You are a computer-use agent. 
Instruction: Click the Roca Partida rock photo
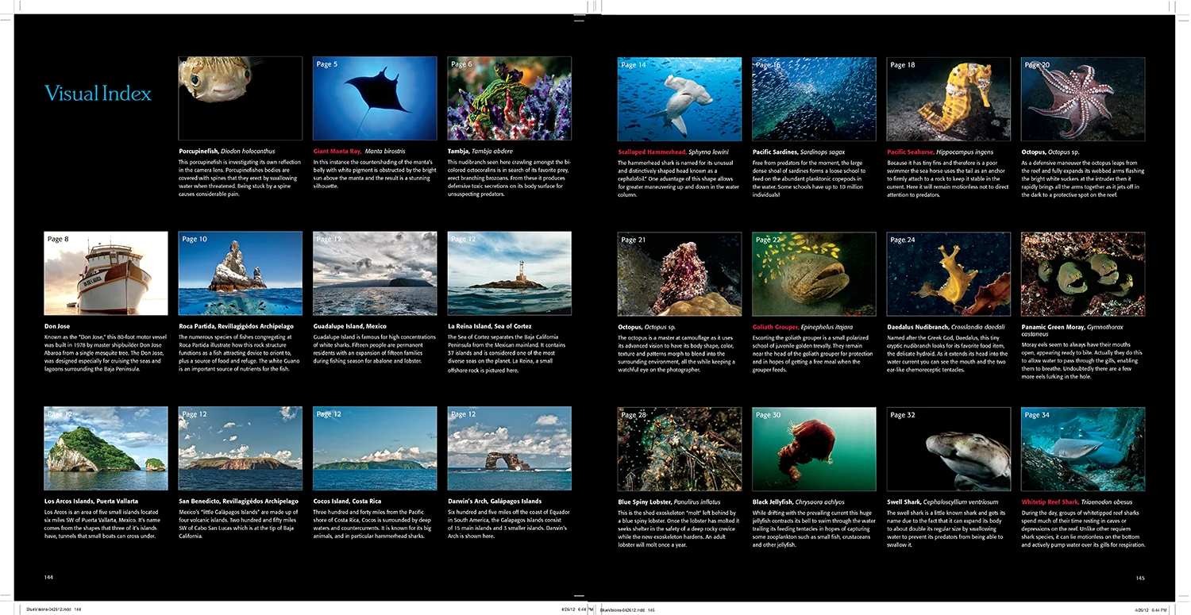point(241,273)
